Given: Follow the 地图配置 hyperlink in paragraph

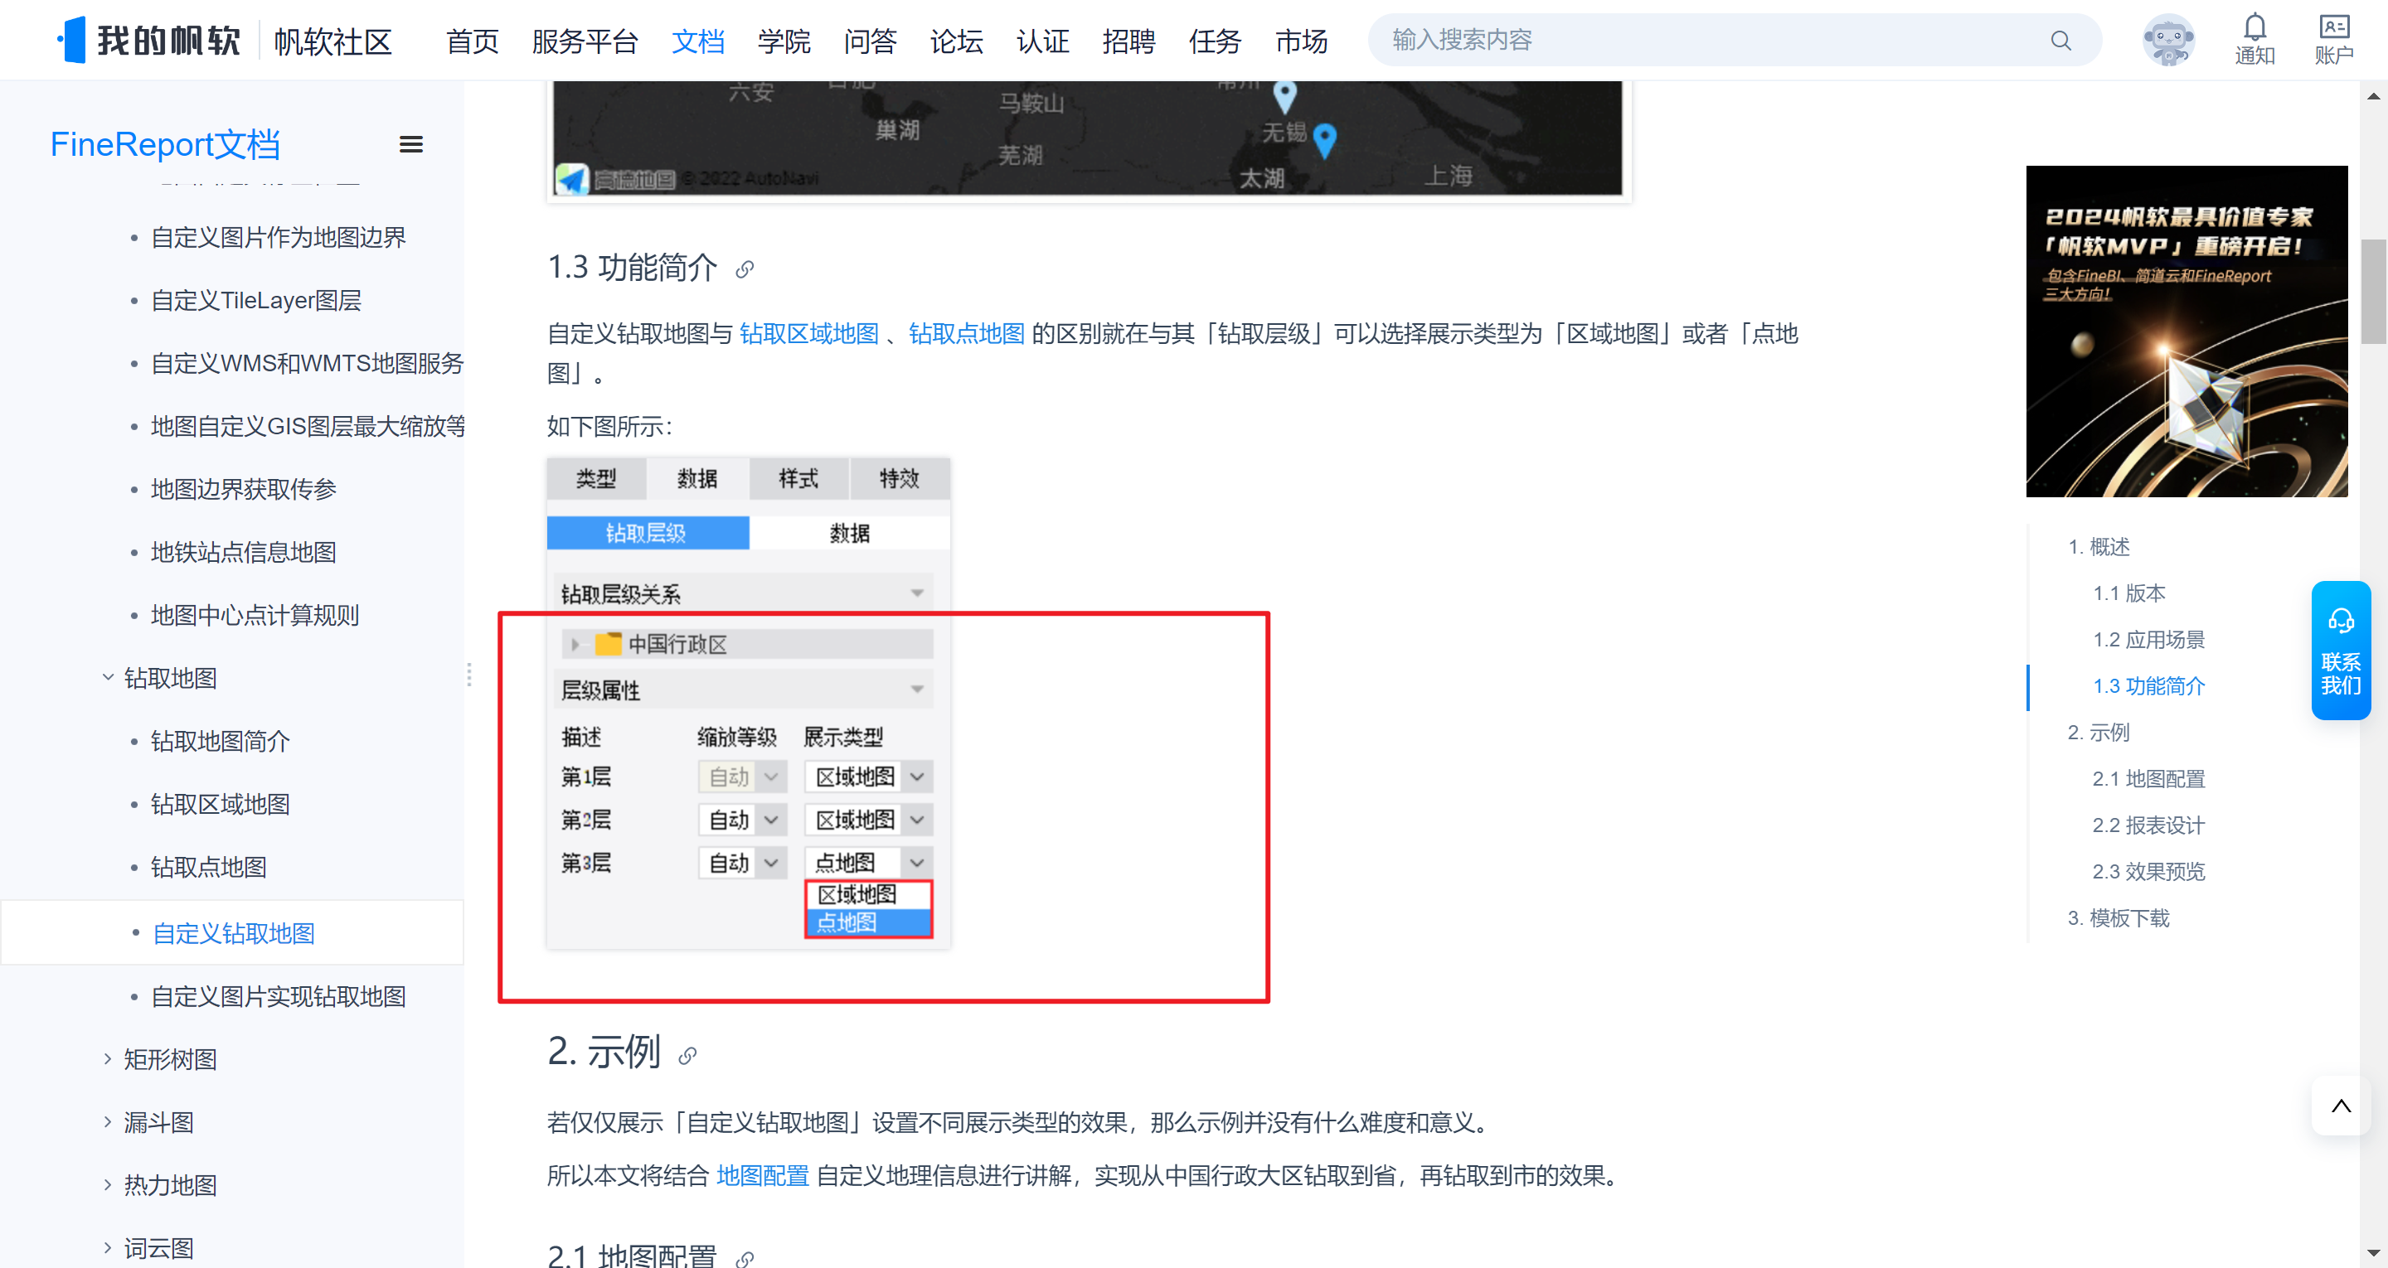Looking at the screenshot, I should [x=763, y=1175].
